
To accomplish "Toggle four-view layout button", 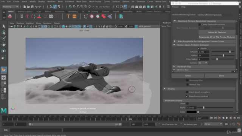I will 4,84.
